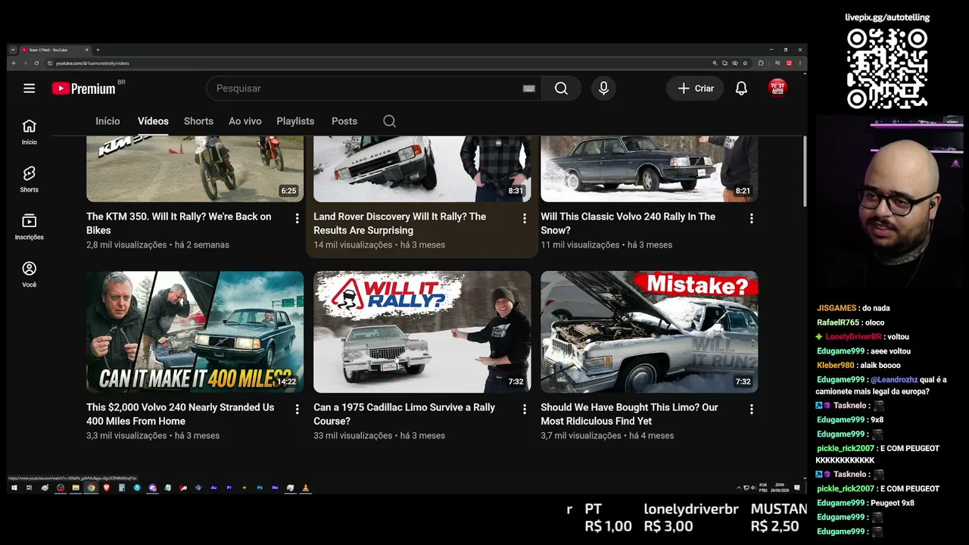Open the Windows Start menu
The height and width of the screenshot is (545, 969).
pyautogui.click(x=14, y=488)
